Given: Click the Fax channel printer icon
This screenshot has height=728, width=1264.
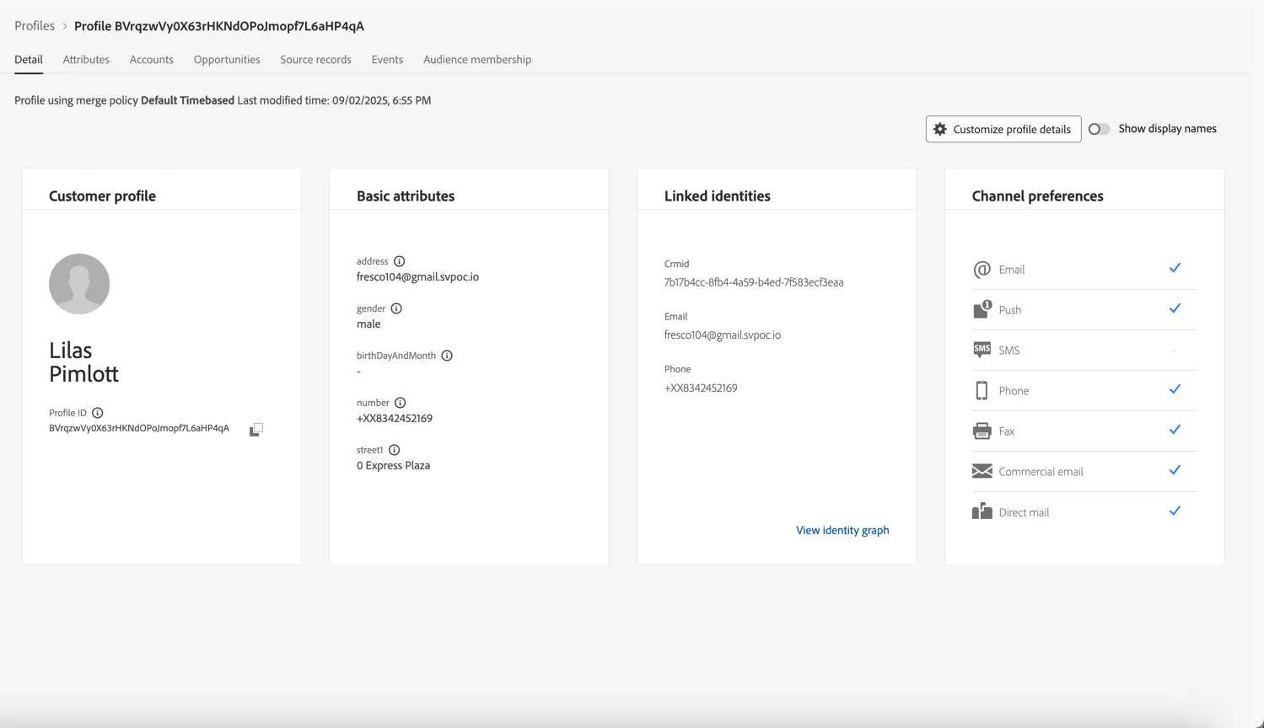Looking at the screenshot, I should pos(982,431).
